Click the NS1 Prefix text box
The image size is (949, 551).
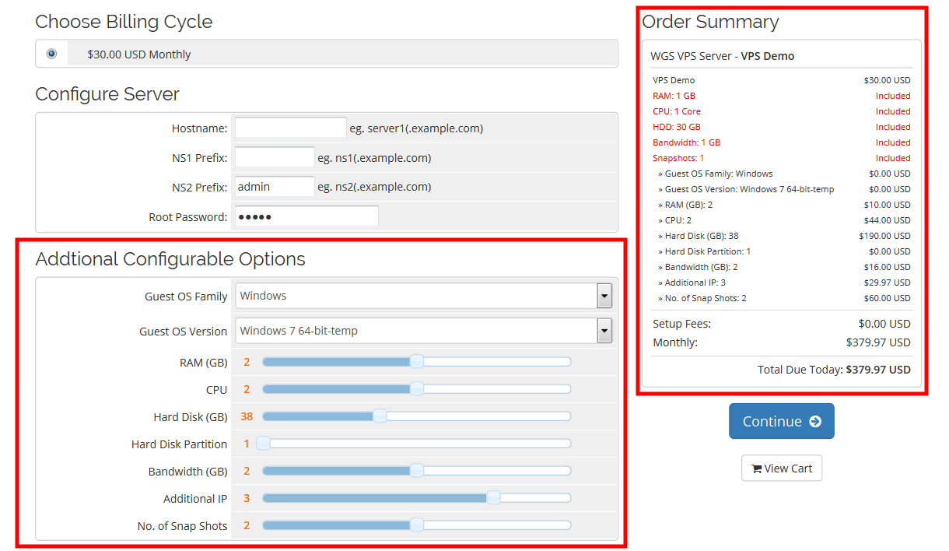pyautogui.click(x=275, y=158)
